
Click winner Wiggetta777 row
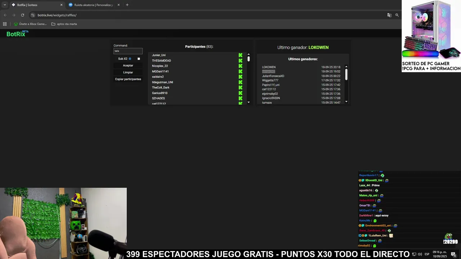[301, 80]
